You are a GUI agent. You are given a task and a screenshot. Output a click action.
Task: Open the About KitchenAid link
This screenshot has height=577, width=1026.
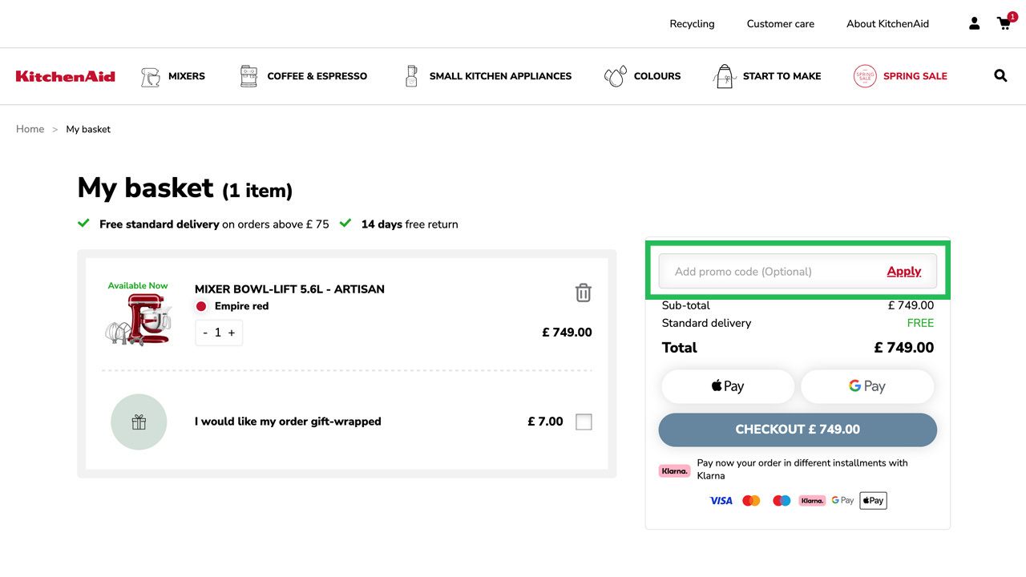pyautogui.click(x=888, y=24)
